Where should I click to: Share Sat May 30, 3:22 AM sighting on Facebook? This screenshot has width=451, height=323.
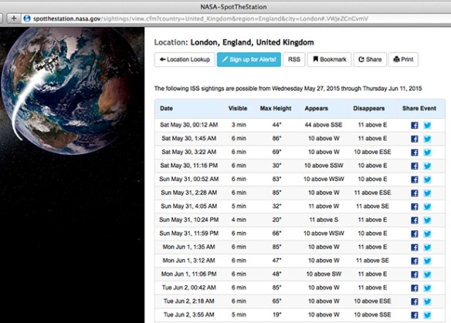[415, 152]
